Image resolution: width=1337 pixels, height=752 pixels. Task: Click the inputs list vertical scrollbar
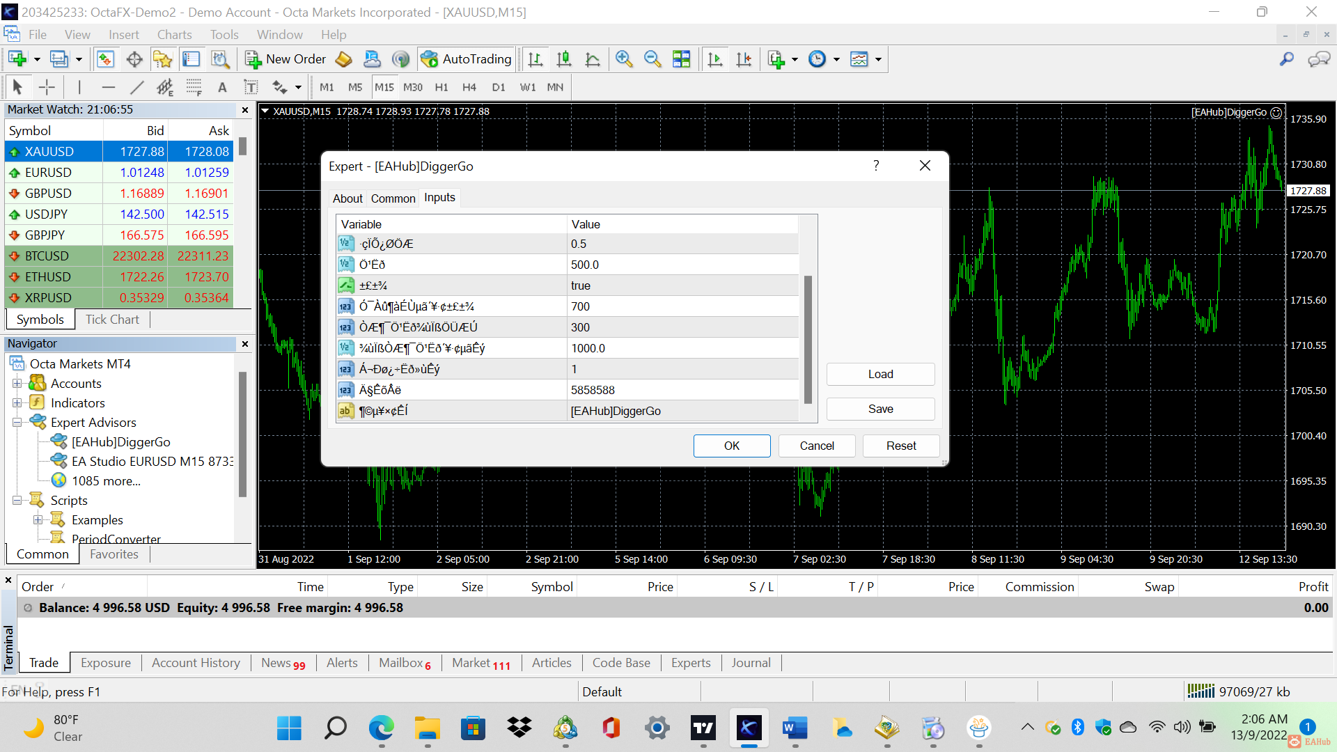[808, 339]
